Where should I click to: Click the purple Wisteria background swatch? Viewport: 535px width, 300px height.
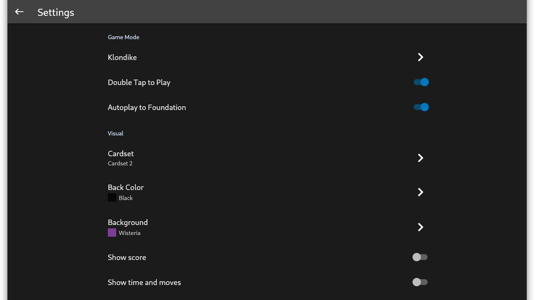click(112, 232)
